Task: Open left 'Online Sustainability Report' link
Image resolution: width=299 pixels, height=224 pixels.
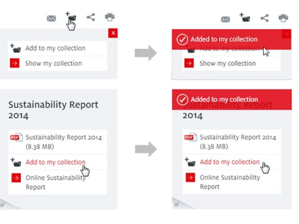Action: [x=56, y=182]
